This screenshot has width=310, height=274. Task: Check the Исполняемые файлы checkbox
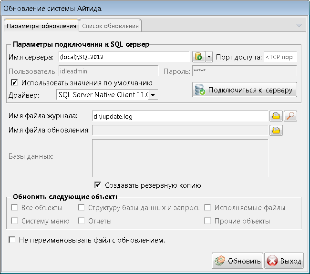(x=207, y=208)
